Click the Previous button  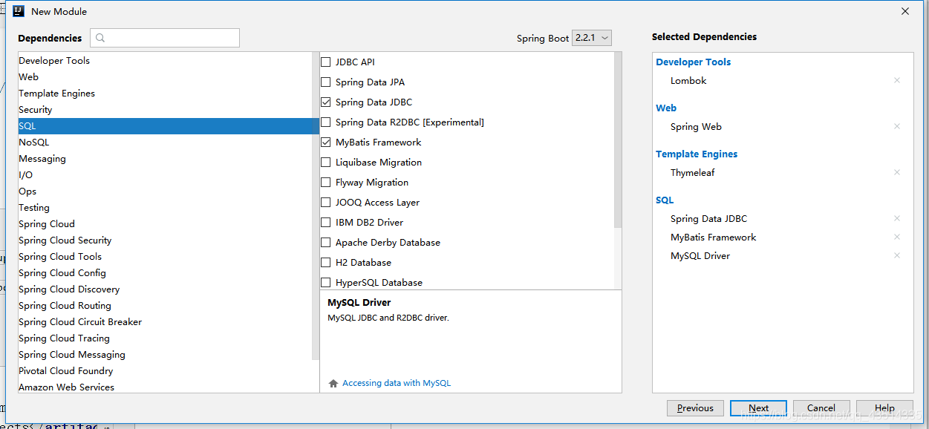point(695,407)
